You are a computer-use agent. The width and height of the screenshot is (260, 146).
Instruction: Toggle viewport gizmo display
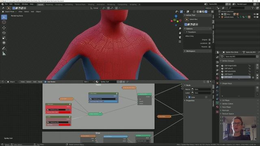click(182, 12)
